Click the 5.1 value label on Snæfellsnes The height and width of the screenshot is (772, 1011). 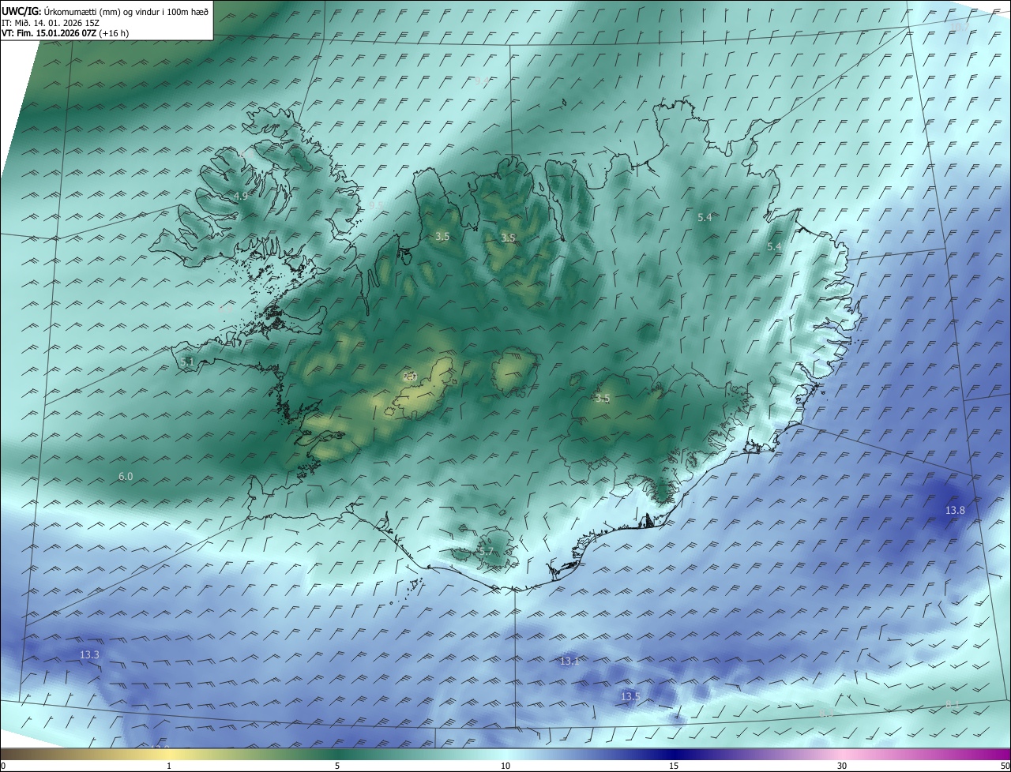point(186,362)
